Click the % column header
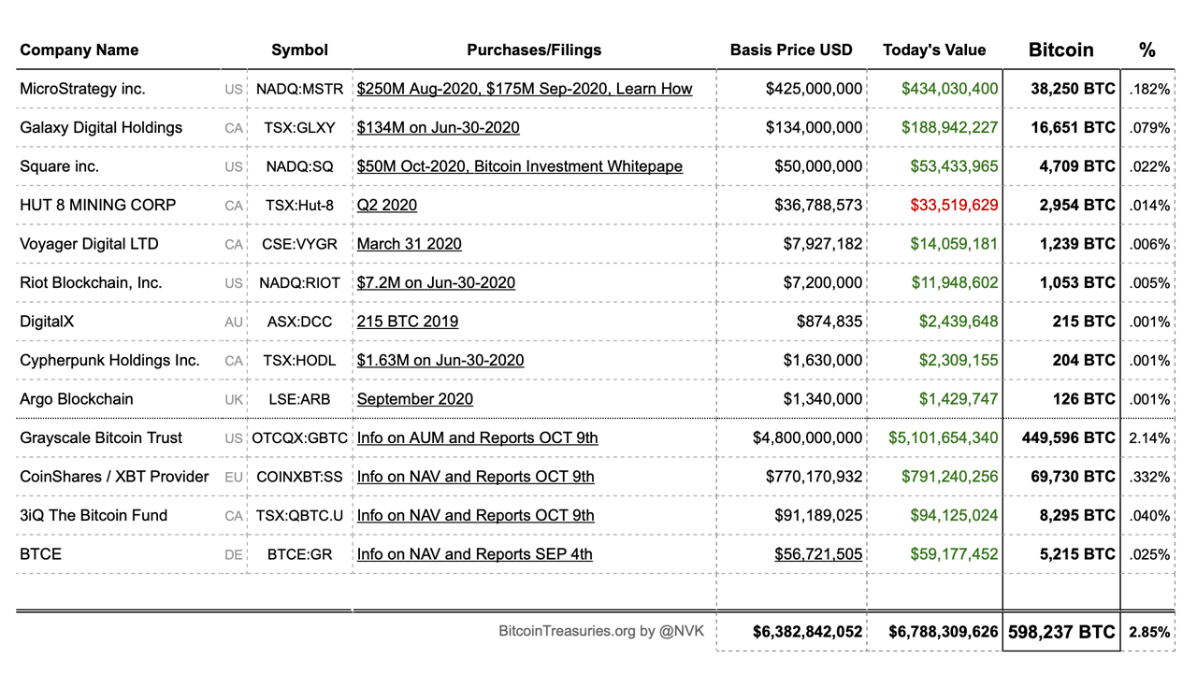Screen dimensions: 1197x673 [x=1147, y=50]
